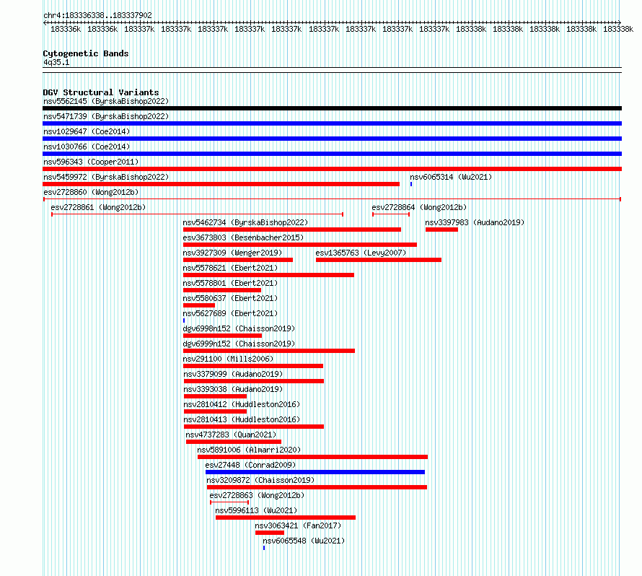Open dgv6998n152 (Chaisson2019) label
The image size is (642, 576).
[x=239, y=328]
